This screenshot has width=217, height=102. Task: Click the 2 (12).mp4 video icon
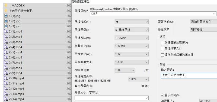pos(6,89)
